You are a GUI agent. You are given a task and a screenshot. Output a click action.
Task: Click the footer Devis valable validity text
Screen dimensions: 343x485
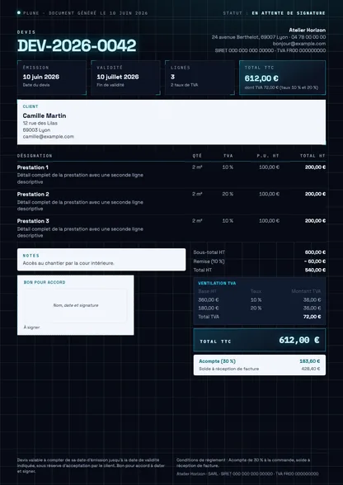coord(91,466)
